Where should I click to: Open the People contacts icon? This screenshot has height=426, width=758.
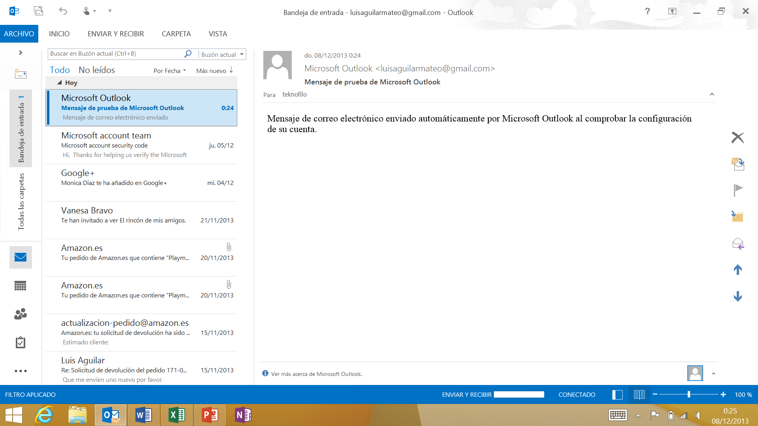[x=20, y=314]
